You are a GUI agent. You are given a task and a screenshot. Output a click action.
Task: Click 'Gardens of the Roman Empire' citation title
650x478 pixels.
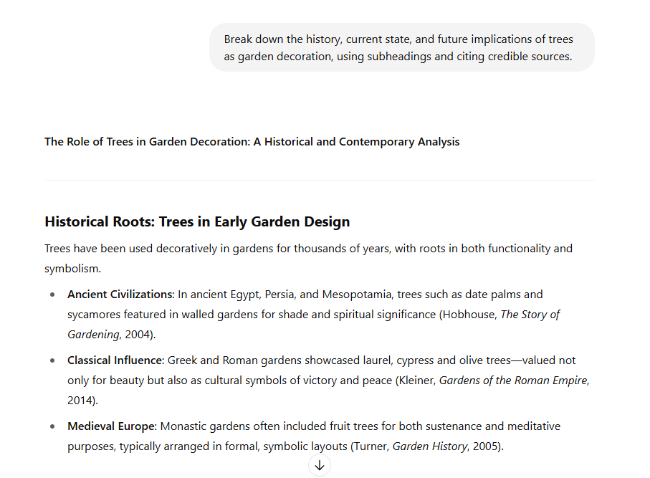click(x=513, y=380)
